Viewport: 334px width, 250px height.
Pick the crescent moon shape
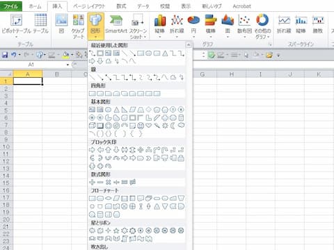click(173, 126)
